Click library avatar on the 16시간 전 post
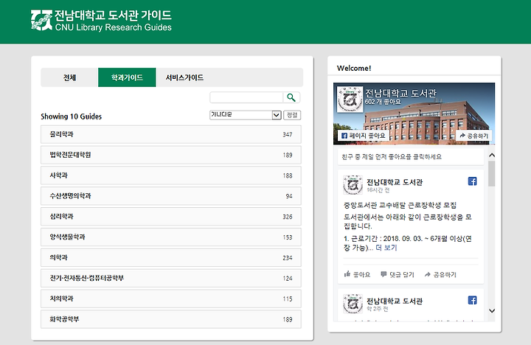Screen dimensions: 531x345 [353, 185]
